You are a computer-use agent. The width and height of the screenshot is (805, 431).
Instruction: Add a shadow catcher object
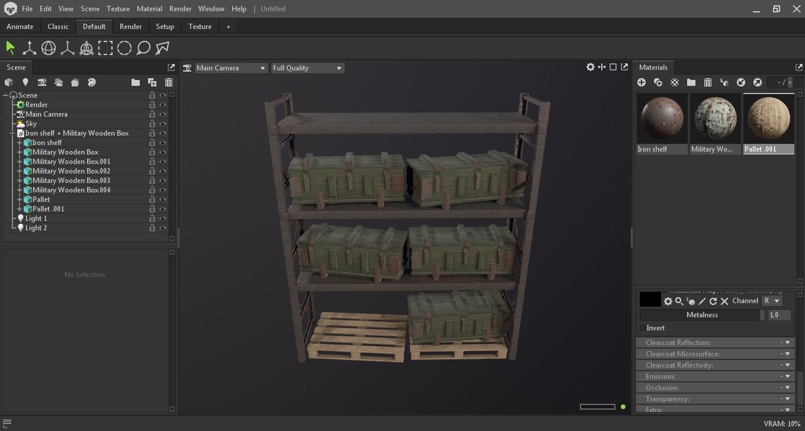click(x=75, y=82)
